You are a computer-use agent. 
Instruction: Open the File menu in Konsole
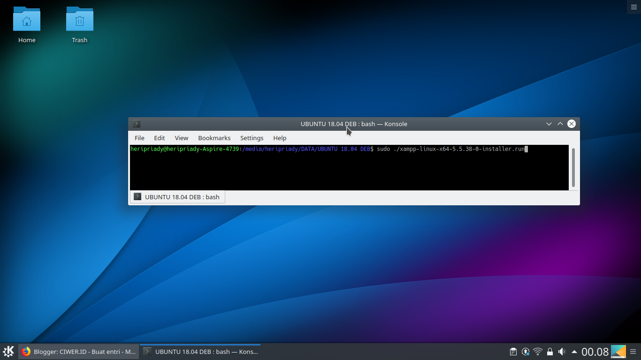pos(139,138)
